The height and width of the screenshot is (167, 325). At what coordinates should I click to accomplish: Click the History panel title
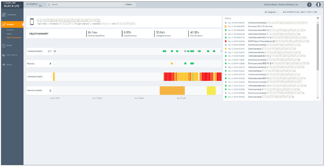pos(228,18)
